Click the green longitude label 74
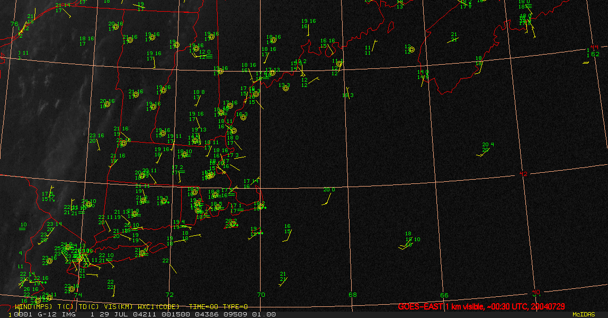Viewport: 608px width, 318px height. [x=78, y=295]
